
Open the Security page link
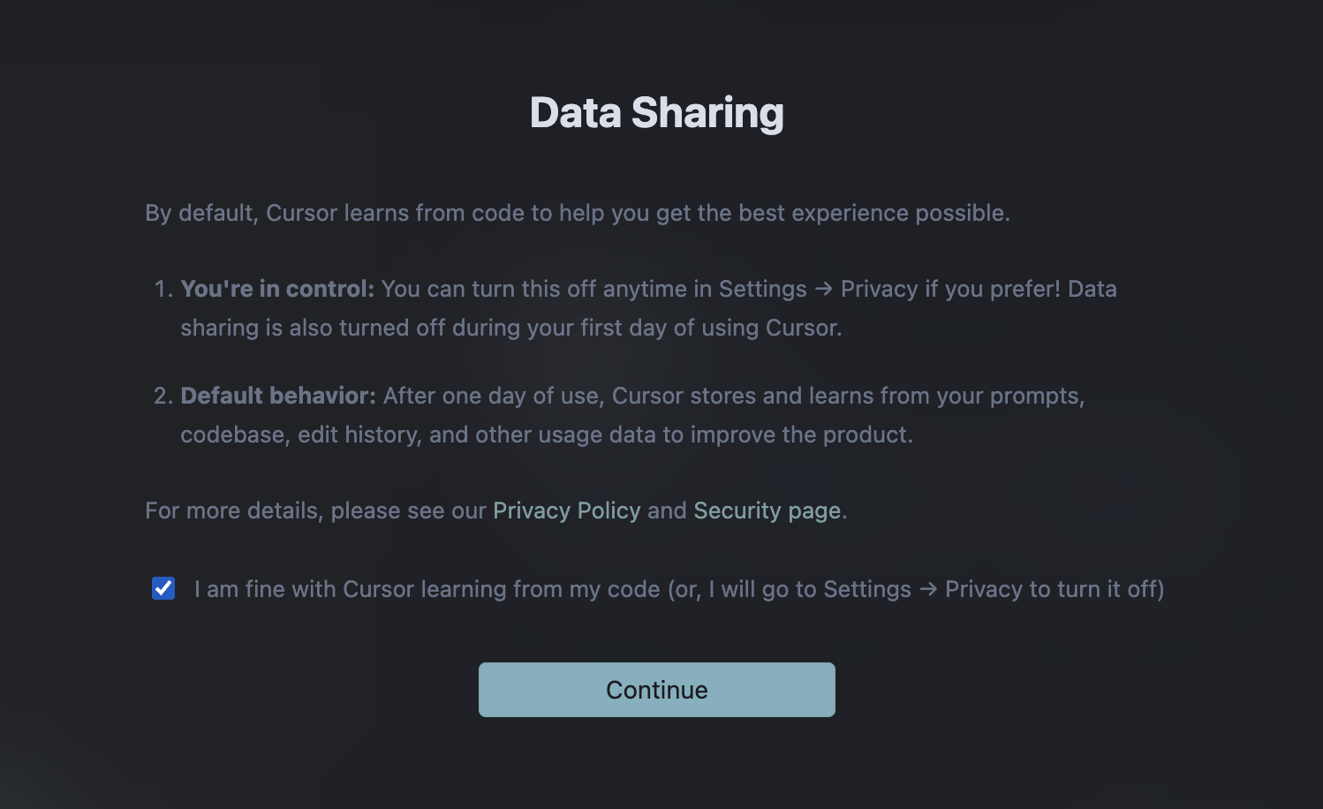pos(767,510)
